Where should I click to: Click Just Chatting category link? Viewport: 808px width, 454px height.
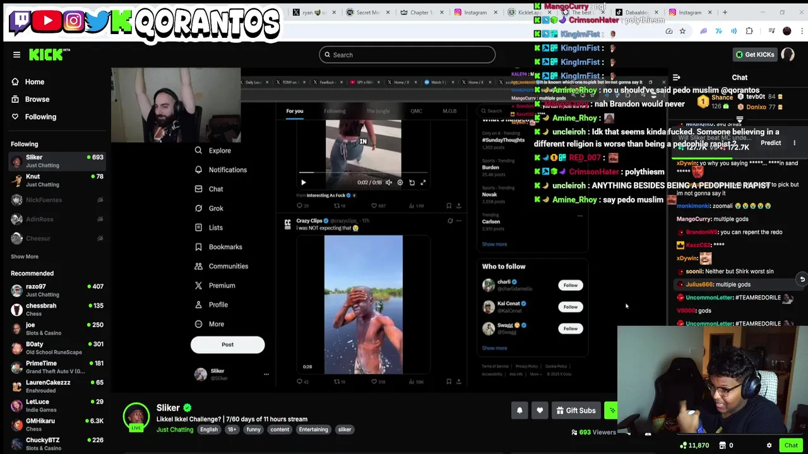(175, 429)
